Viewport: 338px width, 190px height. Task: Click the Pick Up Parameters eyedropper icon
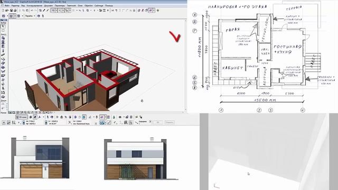tap(44, 11)
